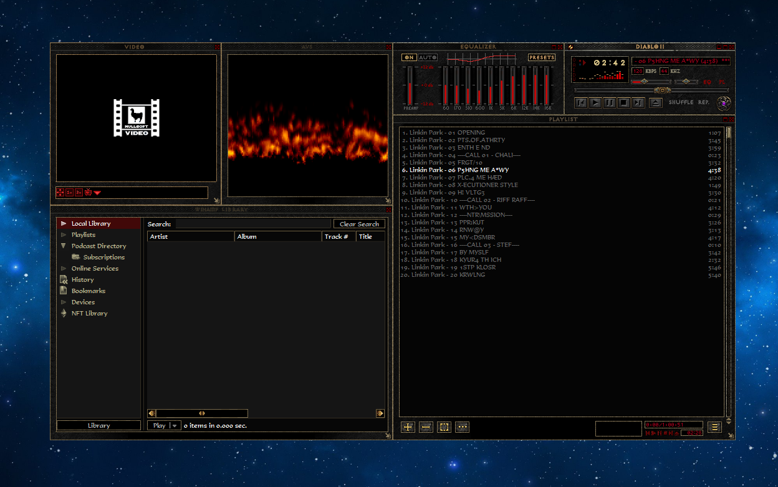Click the library list scroll-left arrow

click(x=151, y=413)
